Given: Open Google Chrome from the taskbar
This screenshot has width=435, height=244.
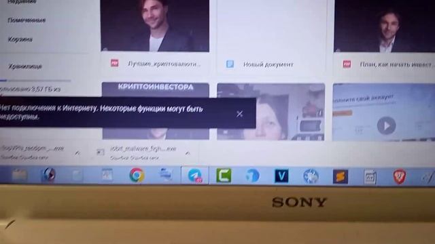Looking at the screenshot, I should point(137,175).
